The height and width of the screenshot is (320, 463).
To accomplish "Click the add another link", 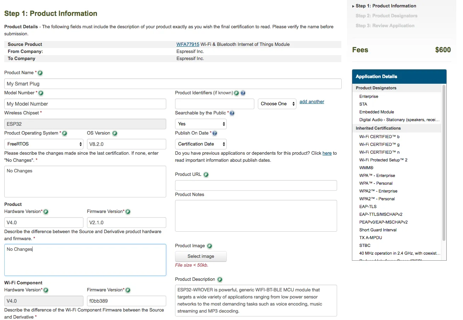I will click(x=312, y=102).
